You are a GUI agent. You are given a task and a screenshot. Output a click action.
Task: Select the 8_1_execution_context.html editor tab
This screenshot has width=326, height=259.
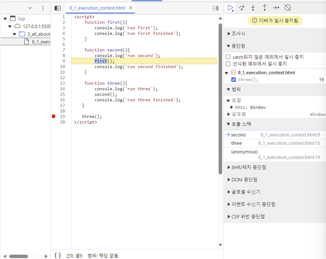pos(97,8)
